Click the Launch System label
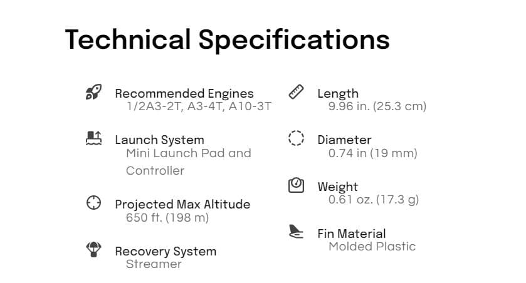 point(159,140)
